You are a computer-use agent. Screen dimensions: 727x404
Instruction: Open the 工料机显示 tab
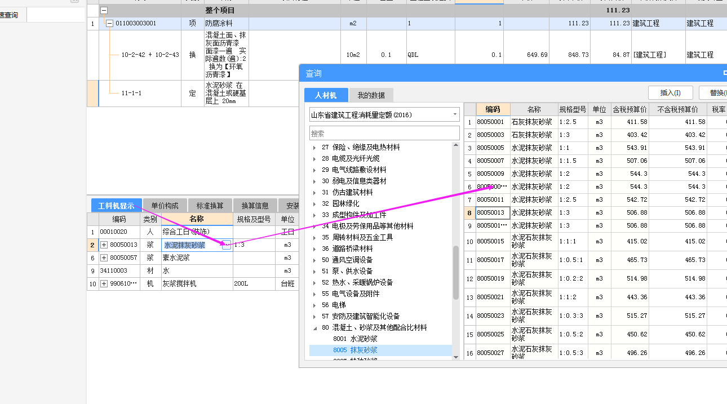[x=116, y=206]
